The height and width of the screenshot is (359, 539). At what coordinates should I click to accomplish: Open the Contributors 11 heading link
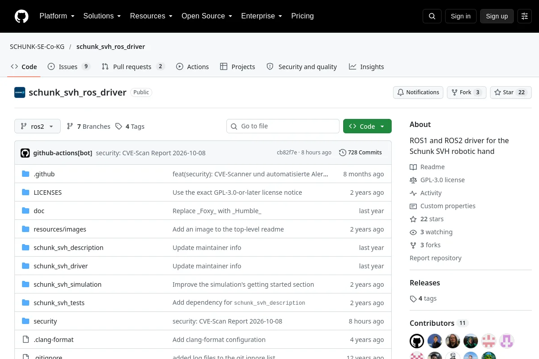click(439, 323)
